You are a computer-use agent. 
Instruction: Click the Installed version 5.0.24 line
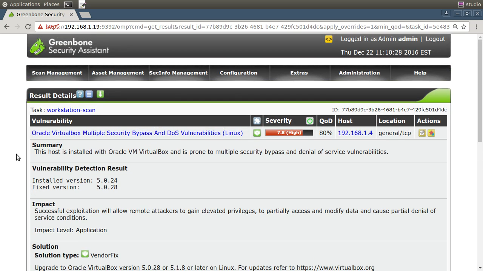75,181
